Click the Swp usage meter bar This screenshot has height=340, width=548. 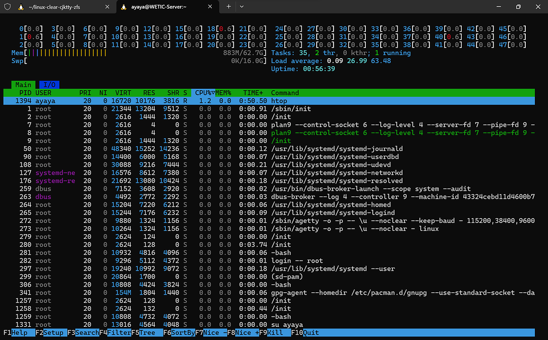pos(139,61)
